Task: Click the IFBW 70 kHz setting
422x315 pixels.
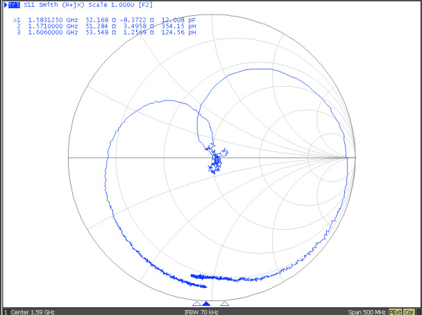Action: 202,312
